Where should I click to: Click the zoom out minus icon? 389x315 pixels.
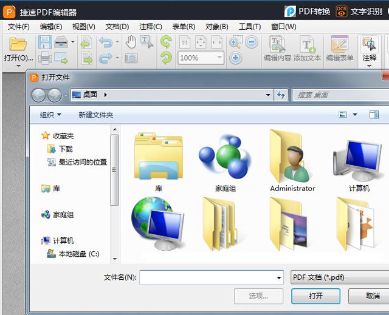tap(252, 42)
